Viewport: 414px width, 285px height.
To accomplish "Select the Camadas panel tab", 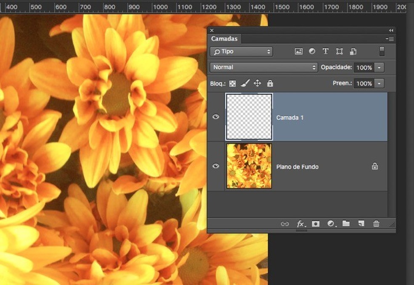I will tap(224, 39).
